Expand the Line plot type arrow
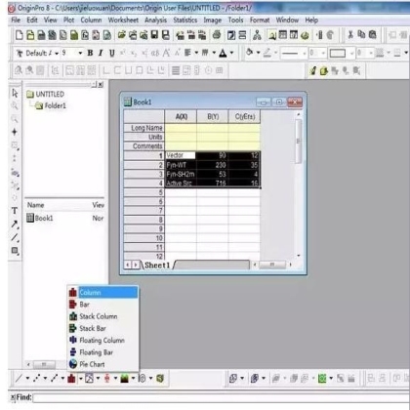The width and height of the screenshot is (410, 410). click(x=27, y=378)
